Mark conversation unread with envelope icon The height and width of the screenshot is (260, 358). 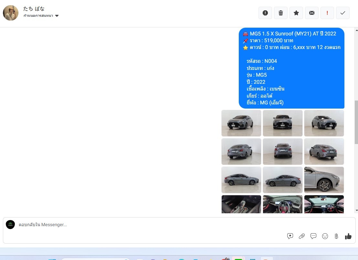(x=312, y=13)
